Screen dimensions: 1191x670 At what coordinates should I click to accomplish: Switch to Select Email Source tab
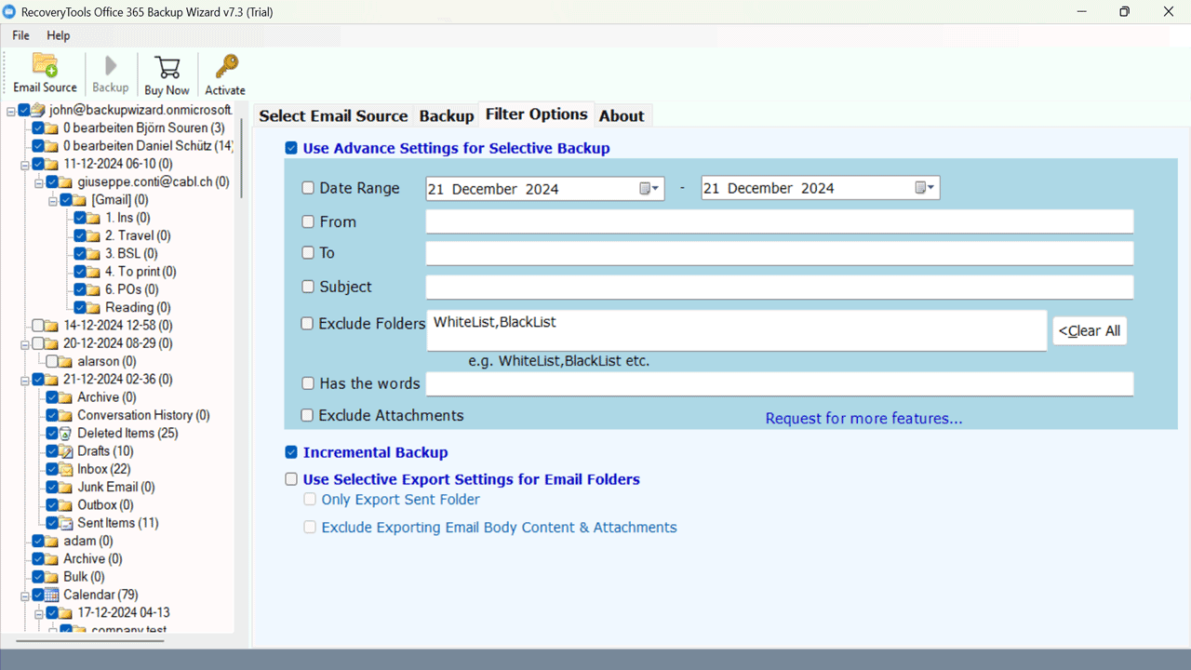pyautogui.click(x=333, y=115)
